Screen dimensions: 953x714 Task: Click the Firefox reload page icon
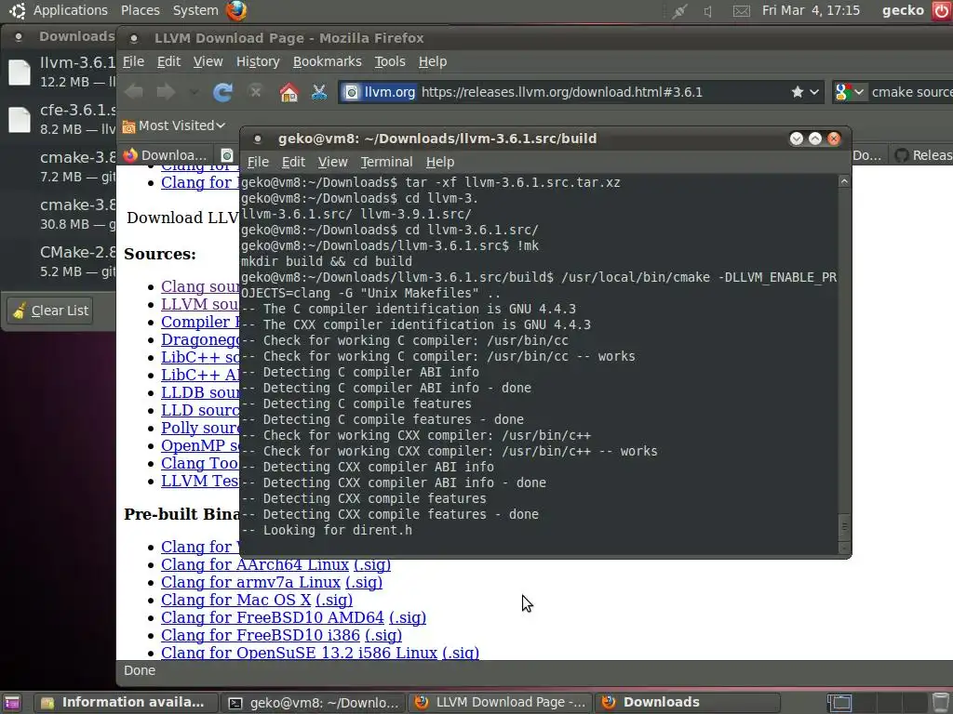coord(223,92)
